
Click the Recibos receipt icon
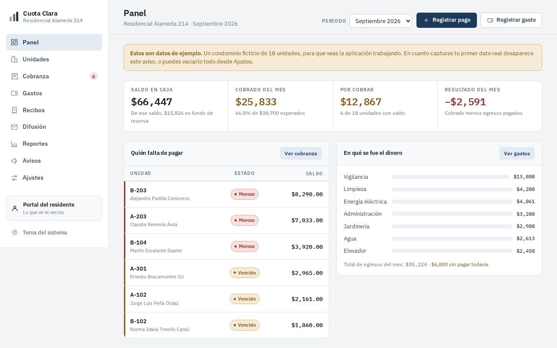pyautogui.click(x=14, y=110)
